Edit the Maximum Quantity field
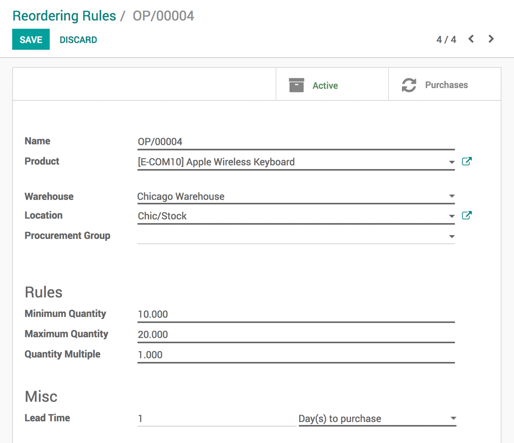This screenshot has height=443, width=514. (296, 335)
